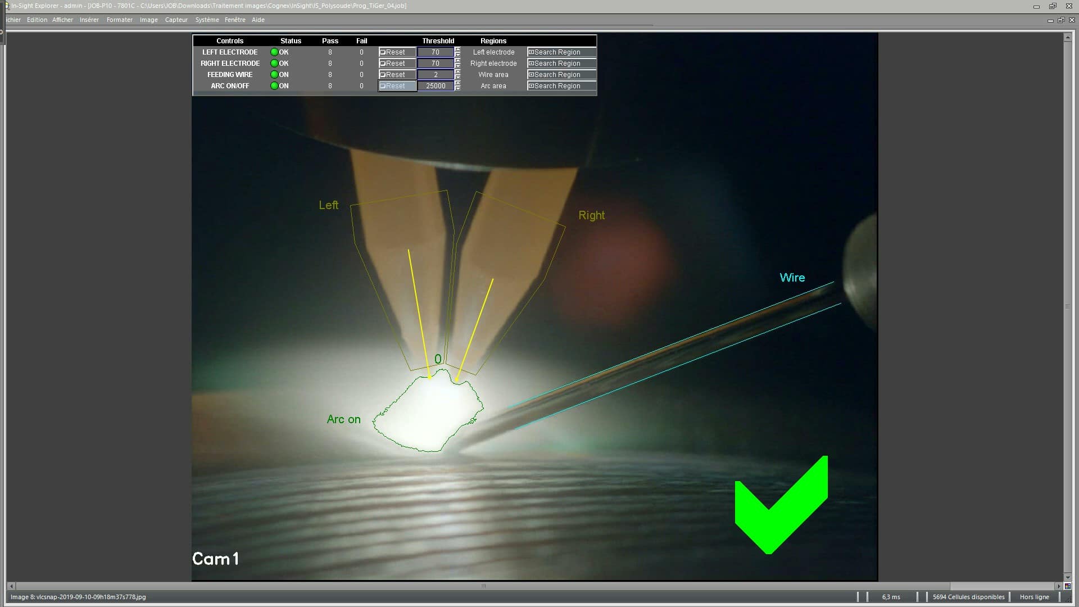The height and width of the screenshot is (607, 1079).
Task: Open Search Region for Right electrode
Action: tap(561, 64)
